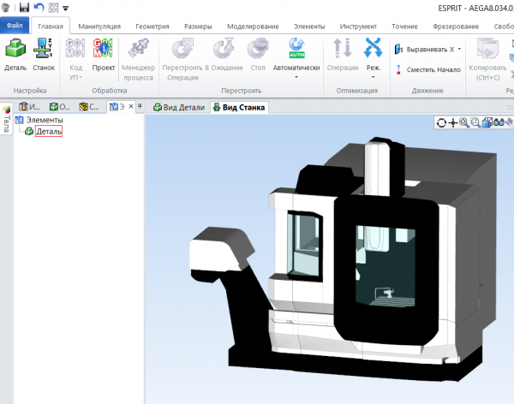Click the pan view cross icon
The width and height of the screenshot is (514, 404).
(x=453, y=123)
